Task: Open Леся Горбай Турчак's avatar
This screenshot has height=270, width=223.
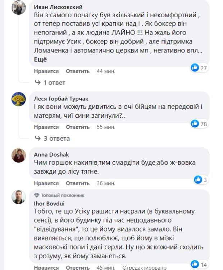Action: pyautogui.click(x=19, y=99)
